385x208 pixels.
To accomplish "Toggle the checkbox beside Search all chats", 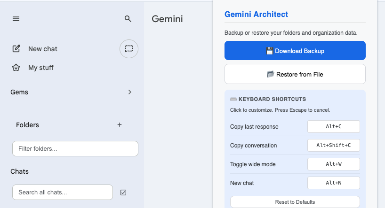I will [x=123, y=193].
